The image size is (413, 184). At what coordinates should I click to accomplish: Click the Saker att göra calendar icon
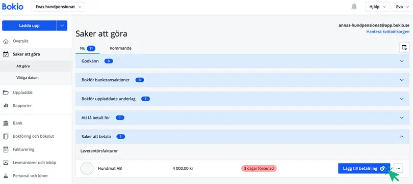(x=6, y=54)
